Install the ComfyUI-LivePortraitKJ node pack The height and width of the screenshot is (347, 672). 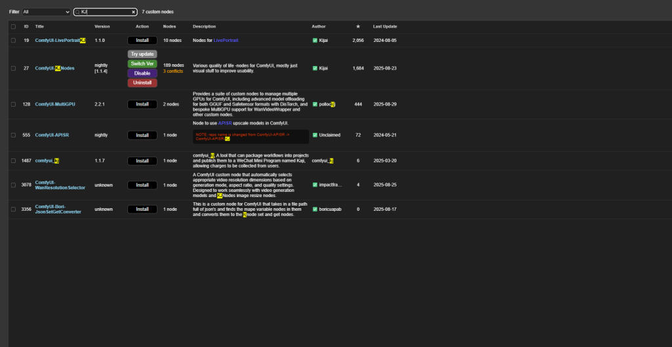(x=142, y=41)
